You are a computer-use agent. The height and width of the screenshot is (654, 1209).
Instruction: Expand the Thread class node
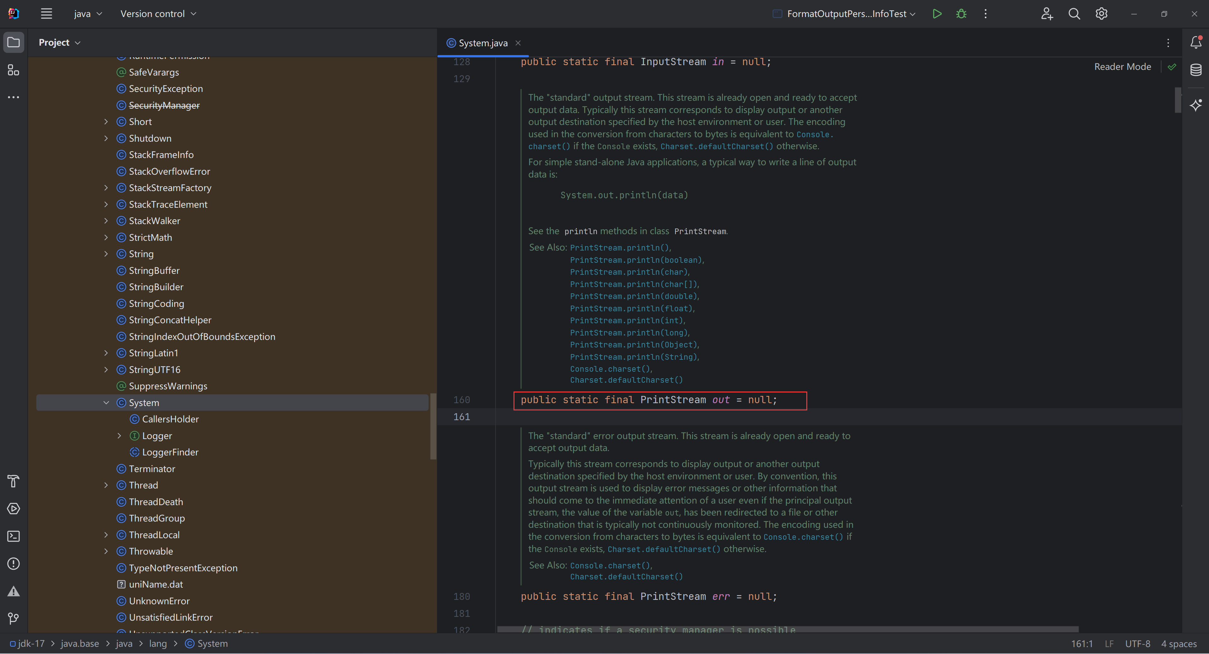(106, 485)
